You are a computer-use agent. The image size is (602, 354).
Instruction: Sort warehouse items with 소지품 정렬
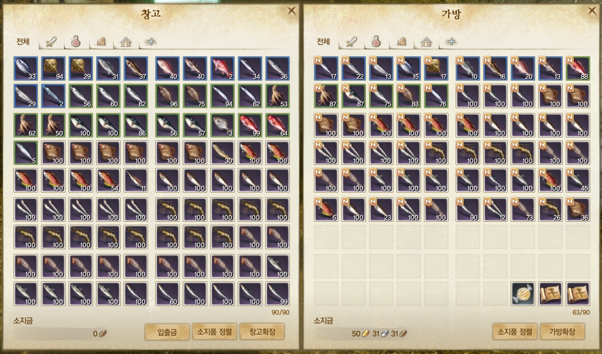tap(214, 332)
